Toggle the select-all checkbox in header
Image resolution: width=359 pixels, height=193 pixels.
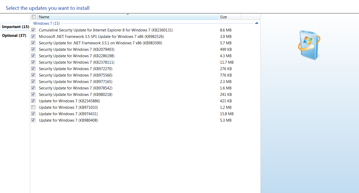[34, 17]
